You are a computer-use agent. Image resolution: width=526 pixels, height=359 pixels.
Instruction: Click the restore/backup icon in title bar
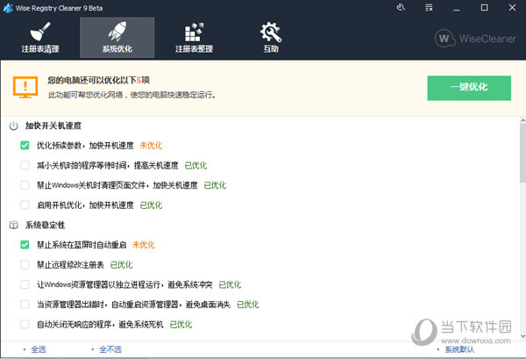point(401,7)
